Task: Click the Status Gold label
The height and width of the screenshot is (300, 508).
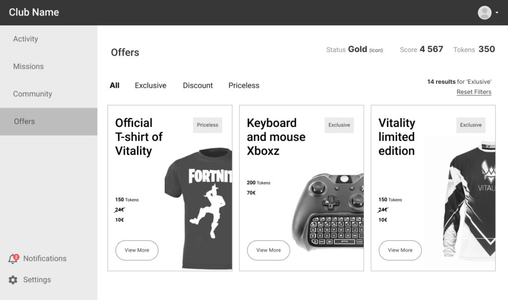Action: pyautogui.click(x=354, y=50)
